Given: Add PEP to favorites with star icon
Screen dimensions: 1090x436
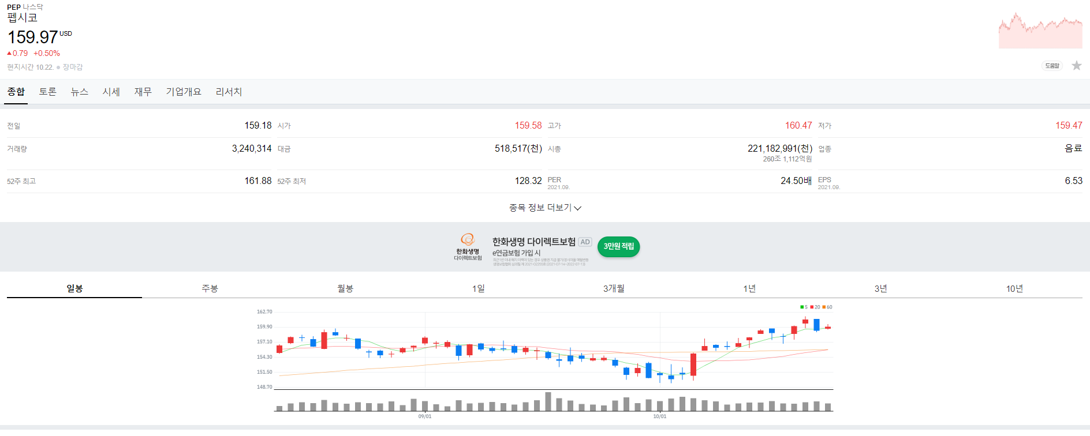Looking at the screenshot, I should point(1076,66).
